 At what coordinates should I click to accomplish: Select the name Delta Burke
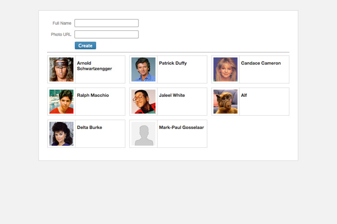[x=89, y=127]
